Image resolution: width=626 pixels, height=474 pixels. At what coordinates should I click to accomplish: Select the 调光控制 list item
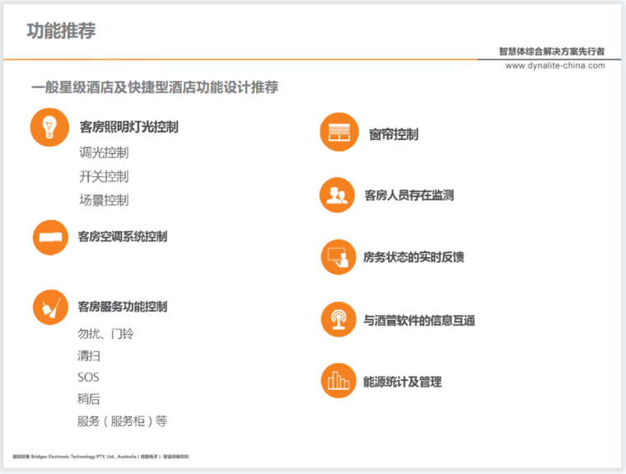click(104, 153)
